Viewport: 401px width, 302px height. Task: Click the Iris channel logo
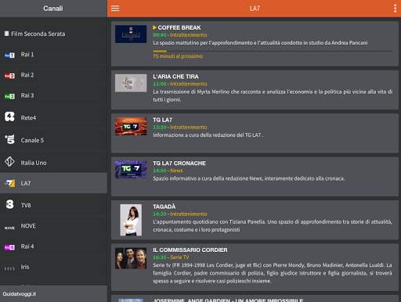point(9,268)
